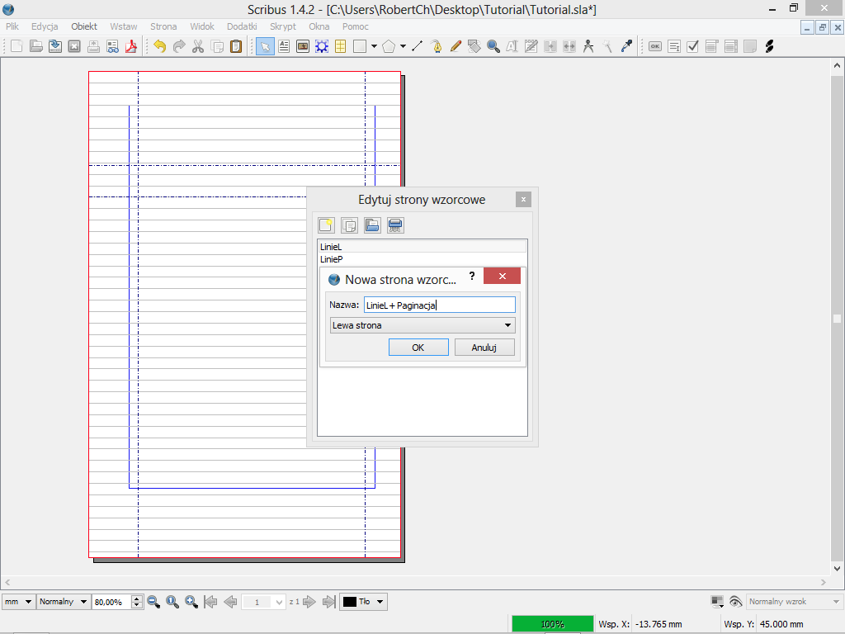This screenshot has height=634, width=845.
Task: Open the Lewa strona dropdown
Action: click(x=421, y=325)
